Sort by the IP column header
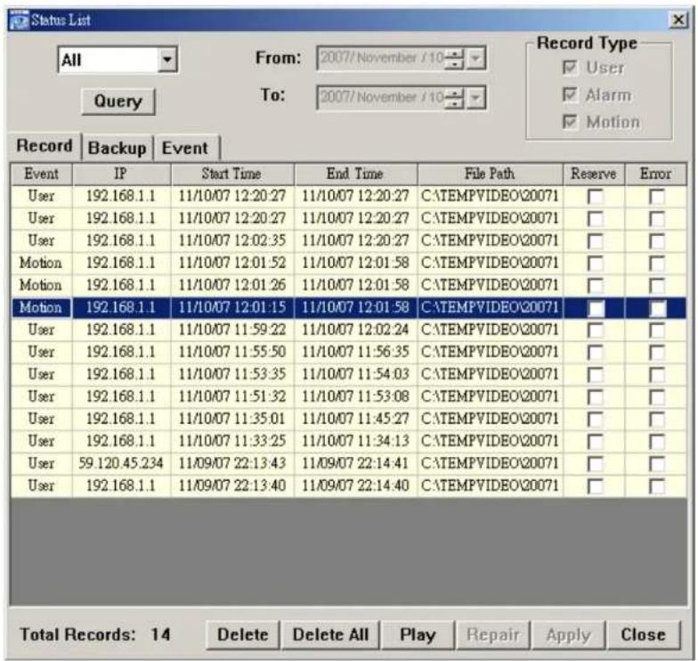698x661 pixels. coord(121,174)
